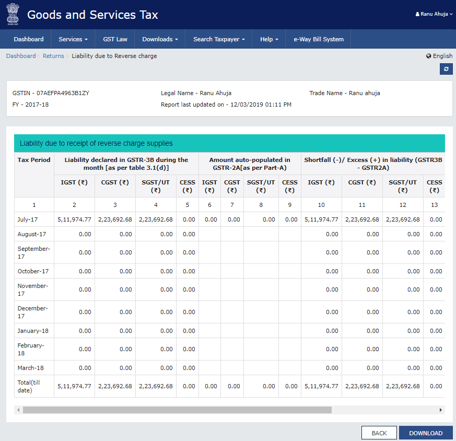The height and width of the screenshot is (441, 456).
Task: Click the Liability due to receipt heading
Action: coord(96,143)
